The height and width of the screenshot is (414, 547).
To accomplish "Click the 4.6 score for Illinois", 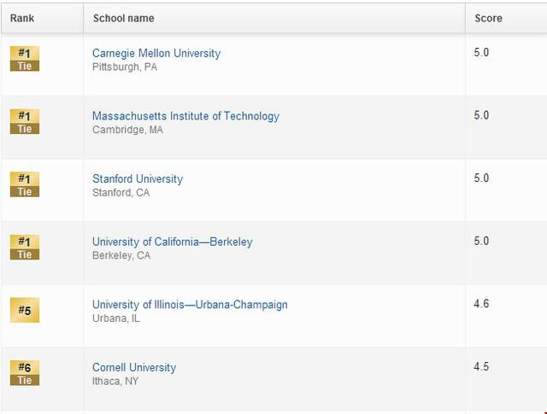I will point(481,304).
